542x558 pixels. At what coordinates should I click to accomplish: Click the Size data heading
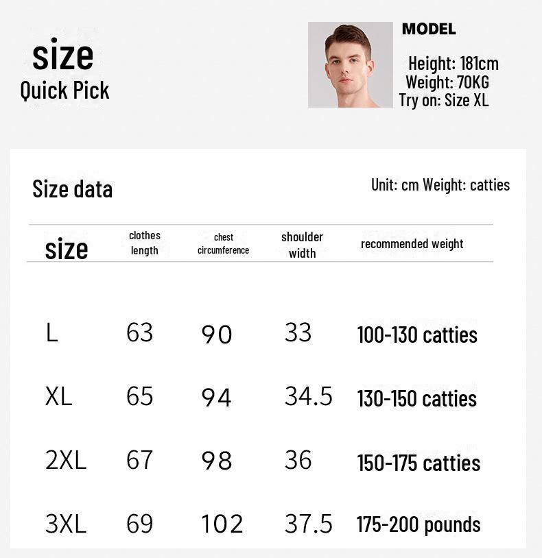click(73, 189)
